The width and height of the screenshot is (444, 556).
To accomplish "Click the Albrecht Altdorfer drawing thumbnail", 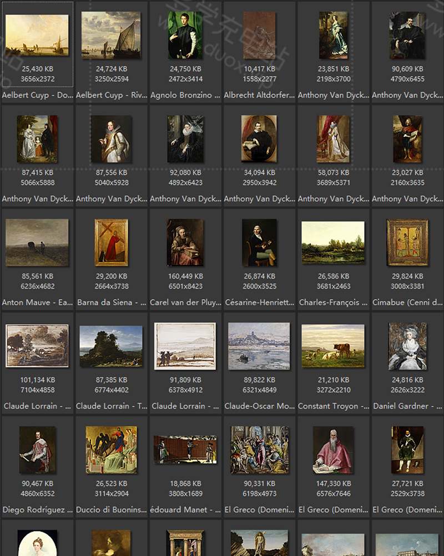I will pos(259,35).
